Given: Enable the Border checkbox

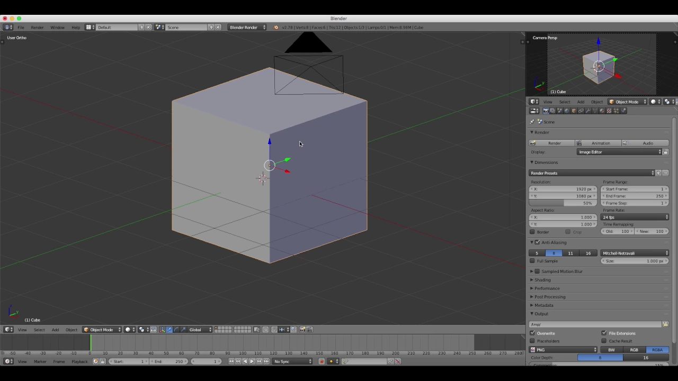Looking at the screenshot, I should (533, 232).
